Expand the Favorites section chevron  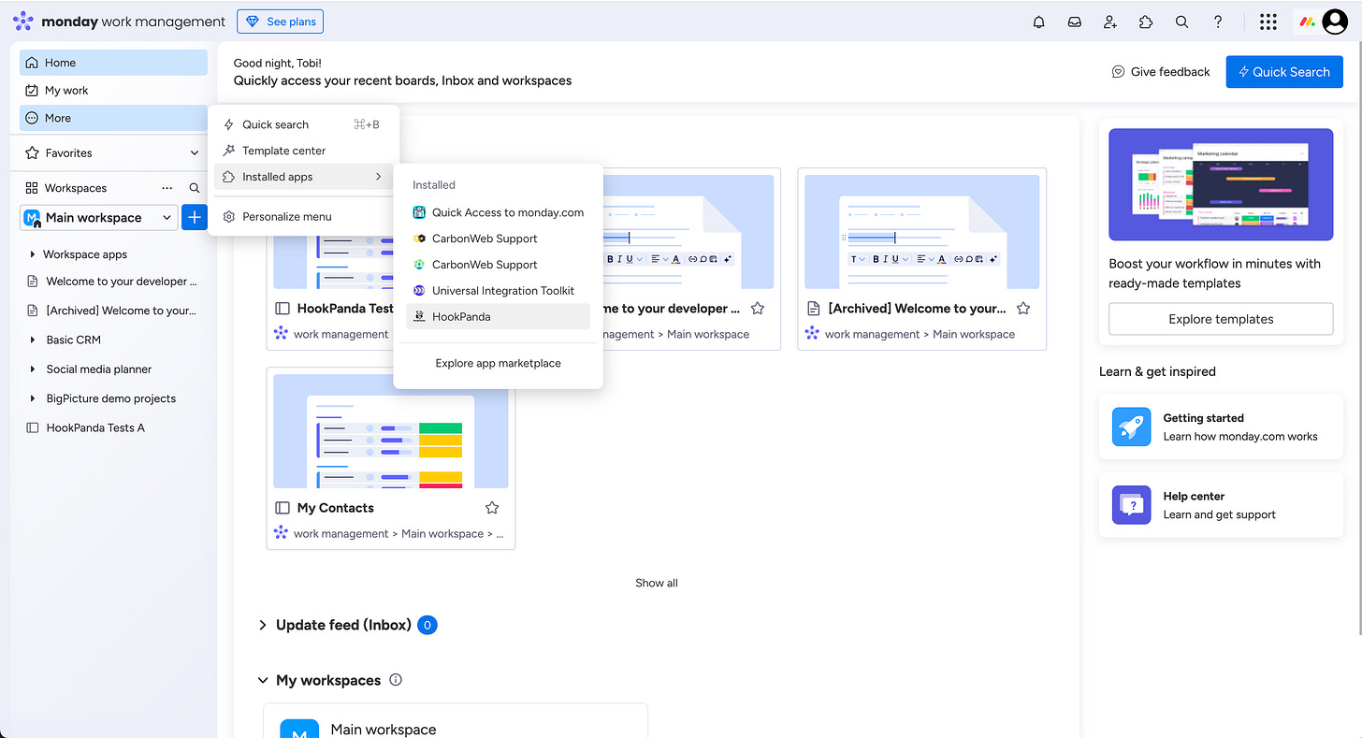(195, 153)
